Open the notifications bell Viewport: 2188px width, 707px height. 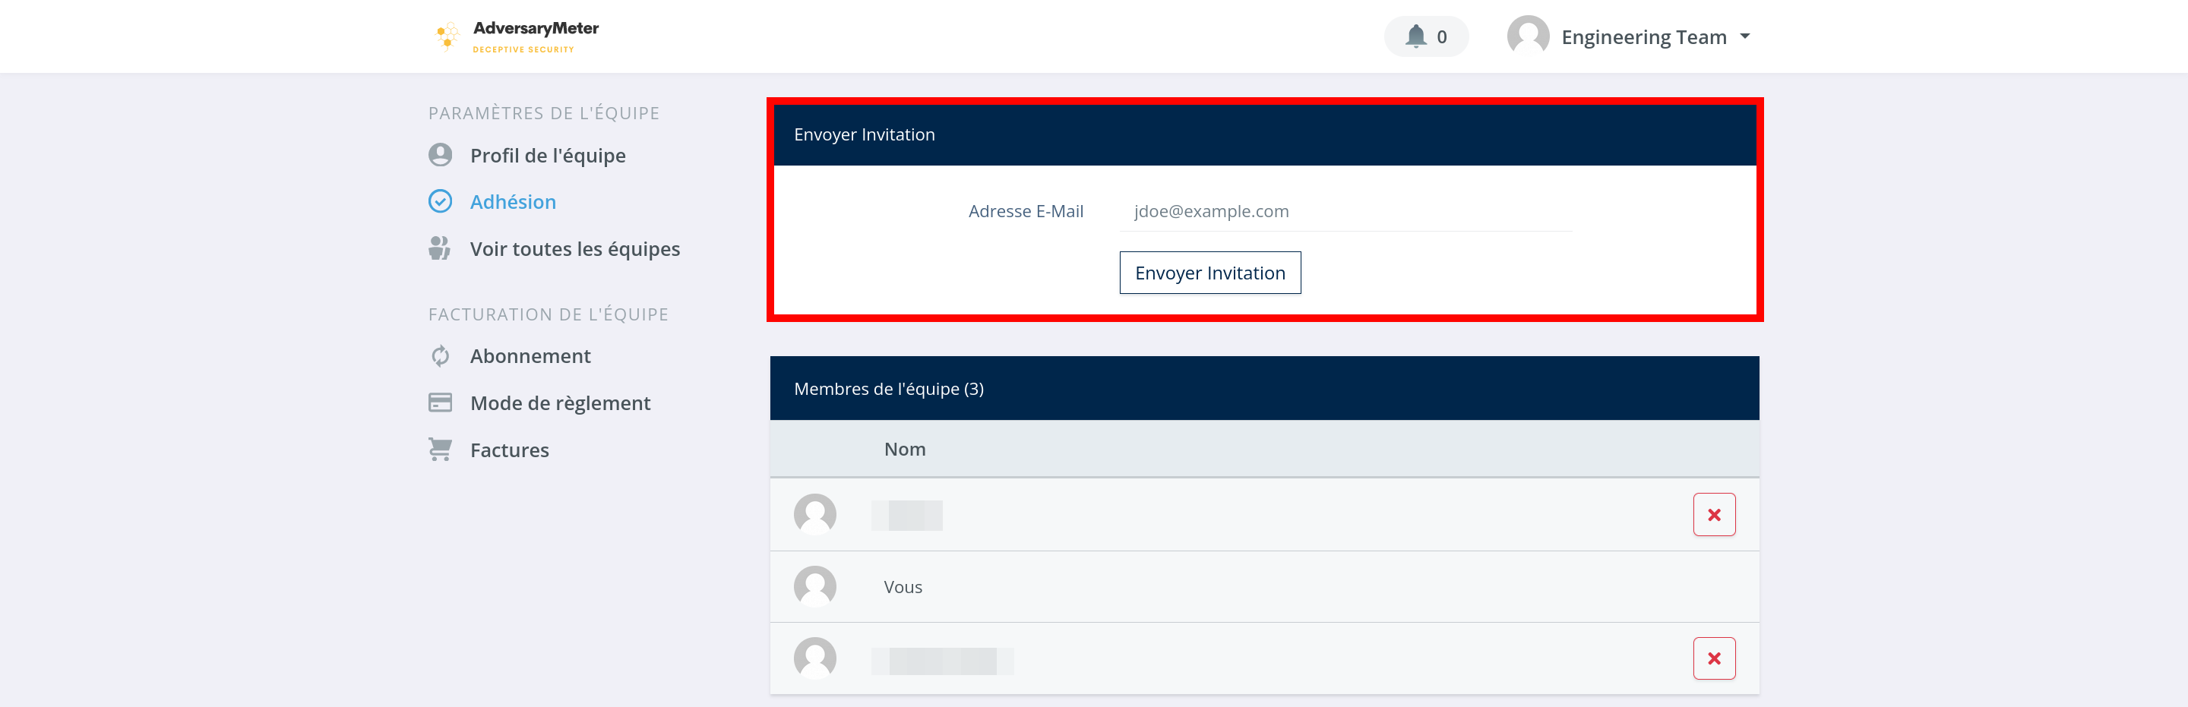pos(1415,36)
